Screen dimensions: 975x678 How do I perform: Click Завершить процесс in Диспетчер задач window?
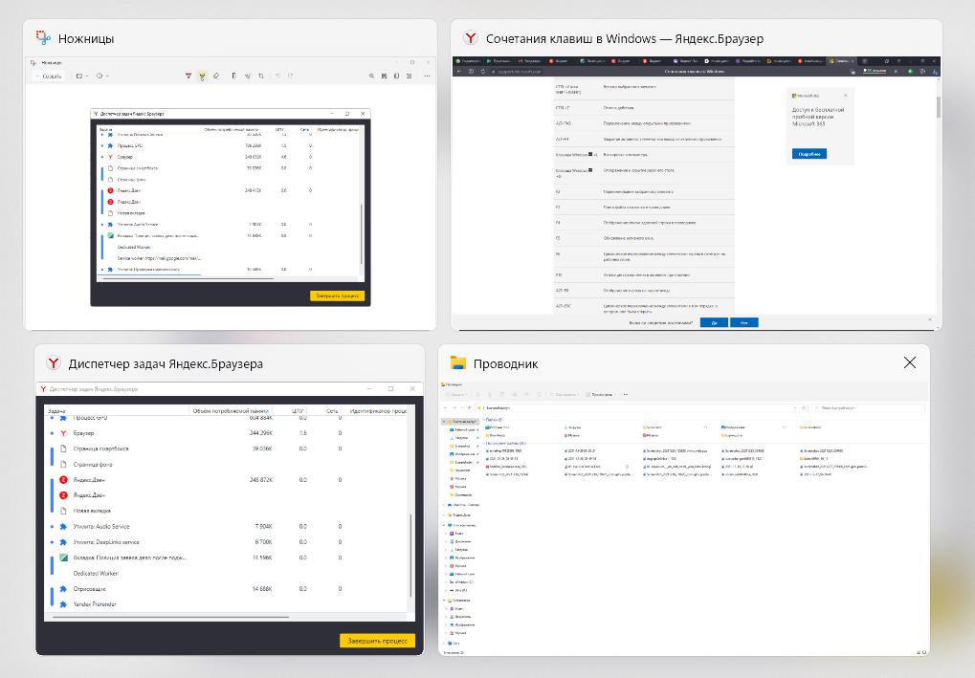point(377,640)
